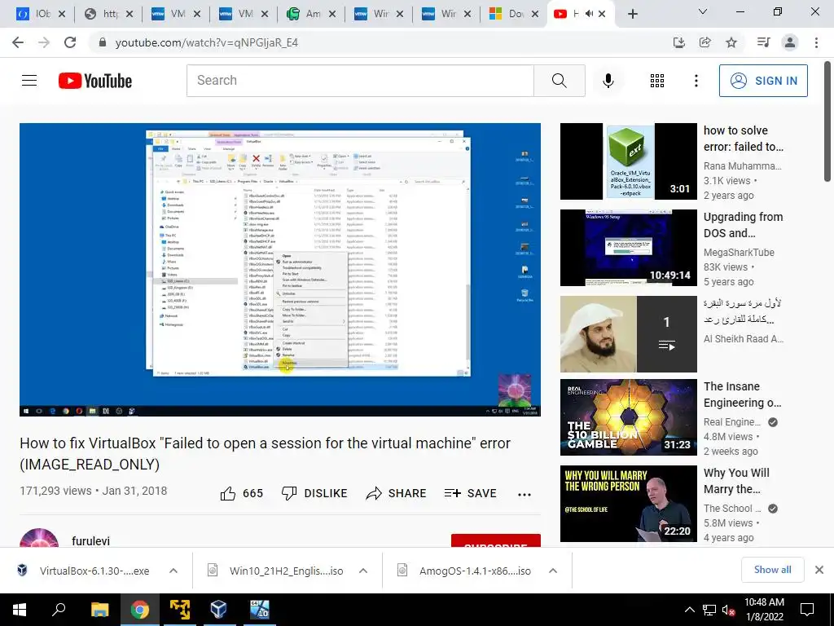This screenshot has height=626, width=834.
Task: Open the Chrome three-dot menu
Action: click(x=816, y=42)
